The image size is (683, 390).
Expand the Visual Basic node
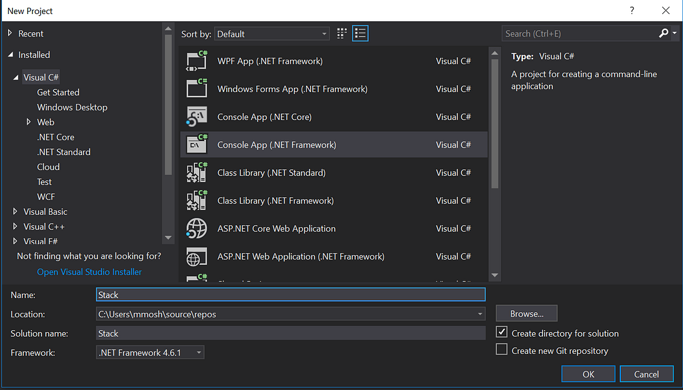click(x=15, y=211)
